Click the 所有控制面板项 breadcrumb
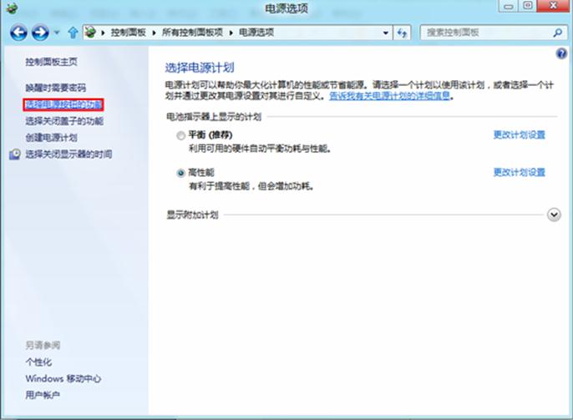The width and height of the screenshot is (573, 420). (x=192, y=33)
